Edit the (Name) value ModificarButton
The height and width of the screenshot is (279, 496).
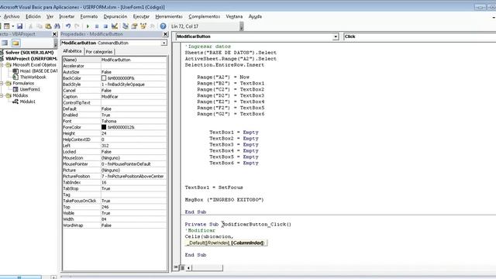point(133,60)
